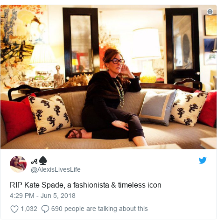
Task: Click the grey-blue bordered pillow in the photo
Action: tap(157, 108)
